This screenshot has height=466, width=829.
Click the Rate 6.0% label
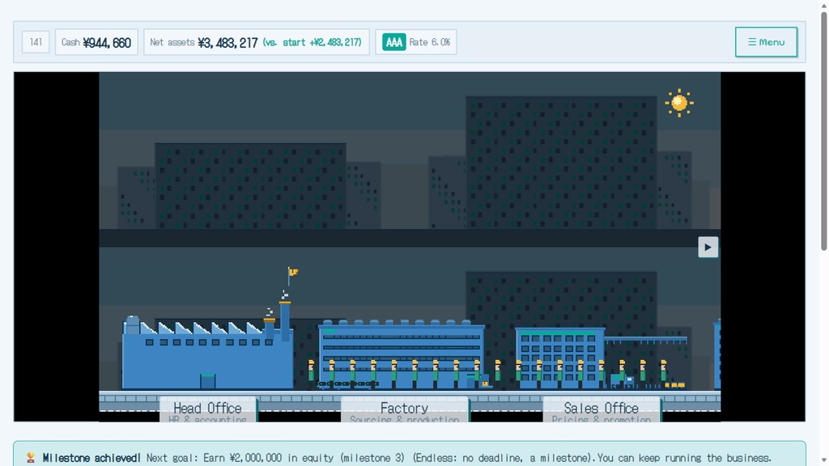(429, 42)
